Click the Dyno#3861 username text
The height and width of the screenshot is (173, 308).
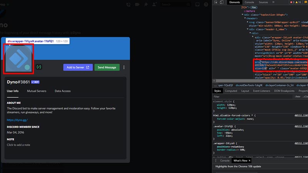pos(18,82)
